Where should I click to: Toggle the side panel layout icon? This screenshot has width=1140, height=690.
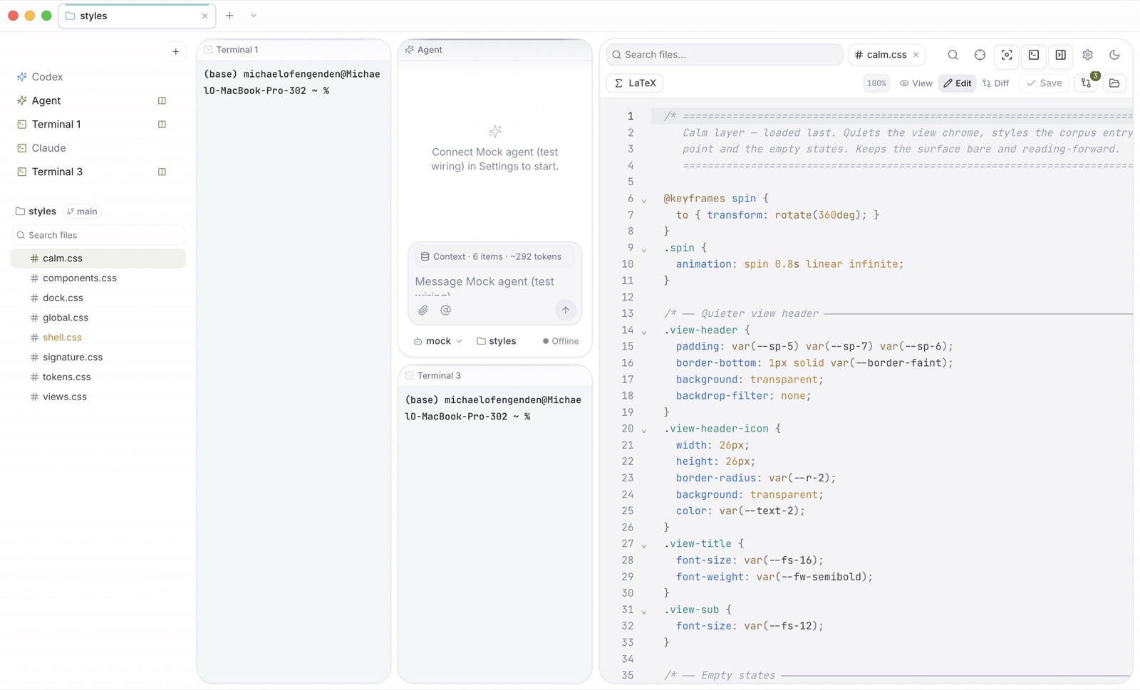click(x=1061, y=55)
